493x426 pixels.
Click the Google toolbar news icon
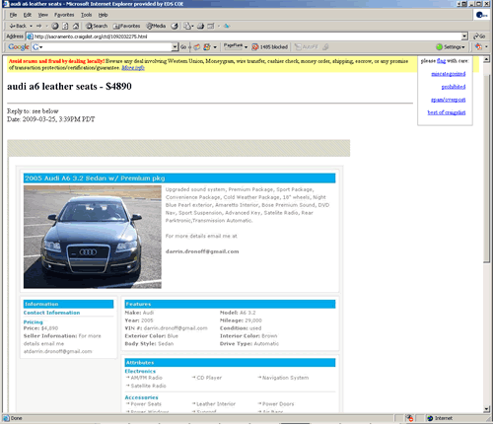196,47
